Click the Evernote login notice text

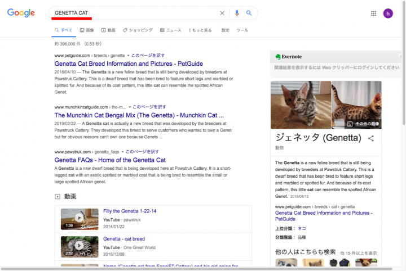337,67
